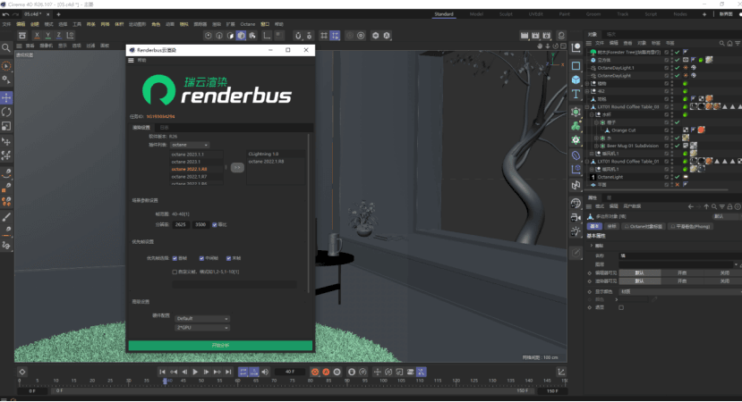Click the current frame field 40 F
The height and width of the screenshot is (402, 742).
click(290, 373)
